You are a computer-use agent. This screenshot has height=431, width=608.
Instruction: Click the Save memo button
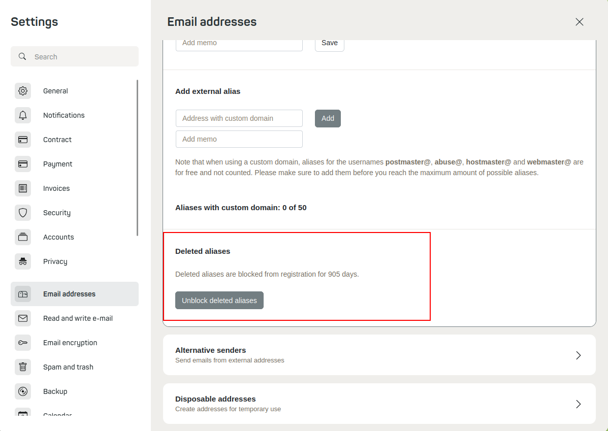click(x=330, y=43)
